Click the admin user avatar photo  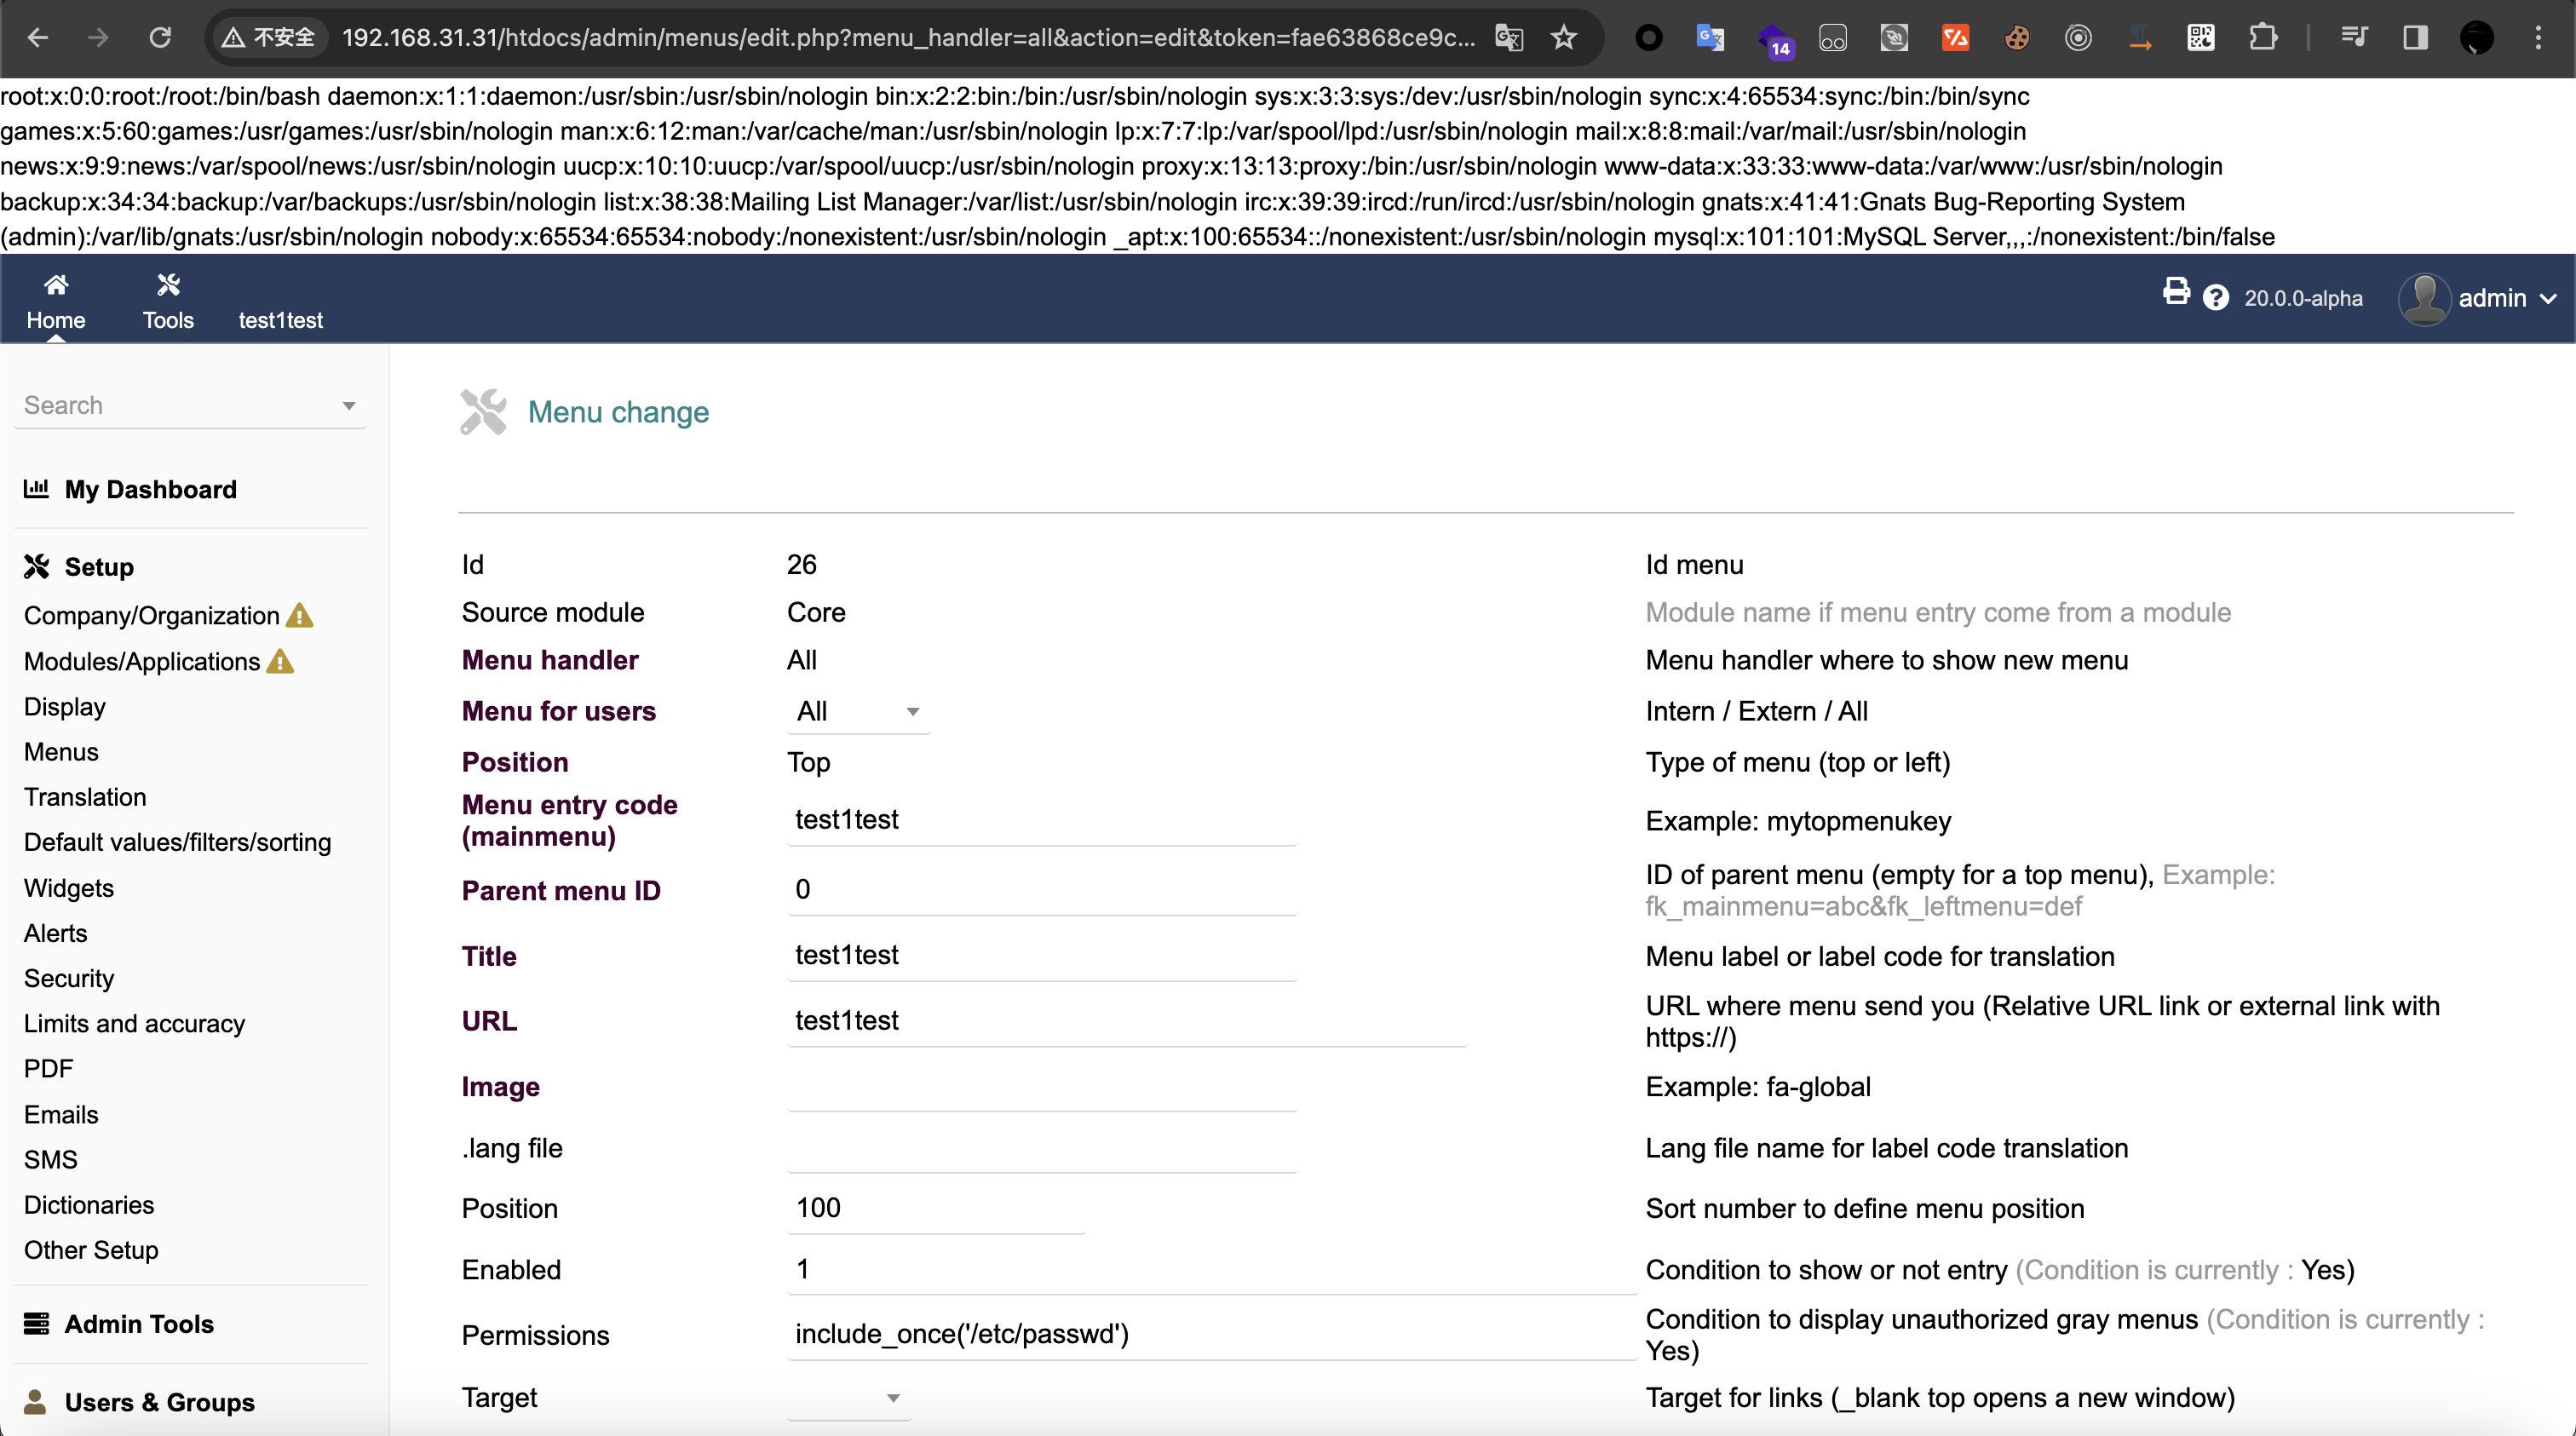[x=2424, y=298]
